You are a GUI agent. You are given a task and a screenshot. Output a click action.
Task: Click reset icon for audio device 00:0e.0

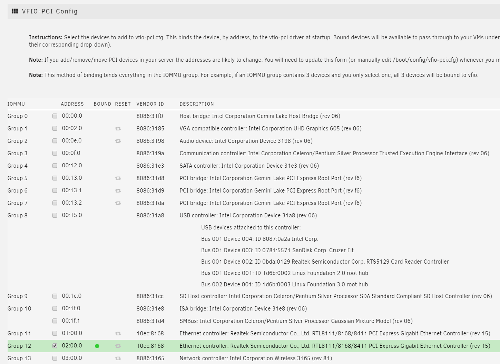[118, 141]
